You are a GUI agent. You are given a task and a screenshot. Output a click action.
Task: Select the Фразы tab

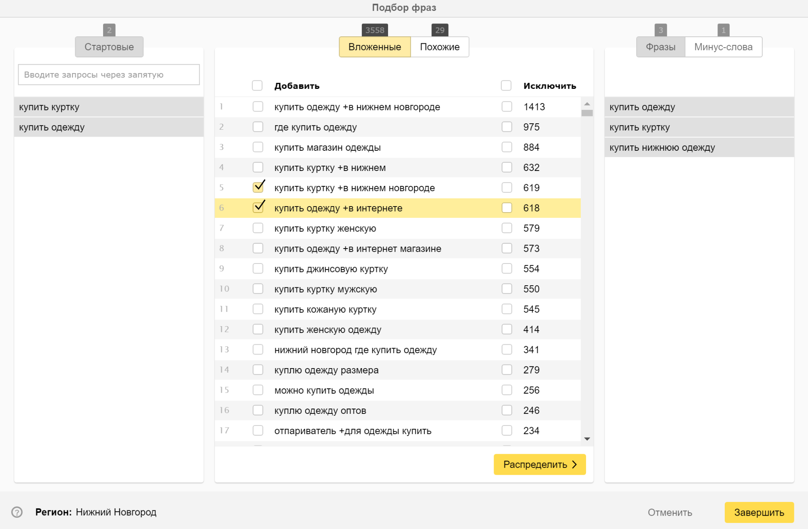tap(660, 47)
